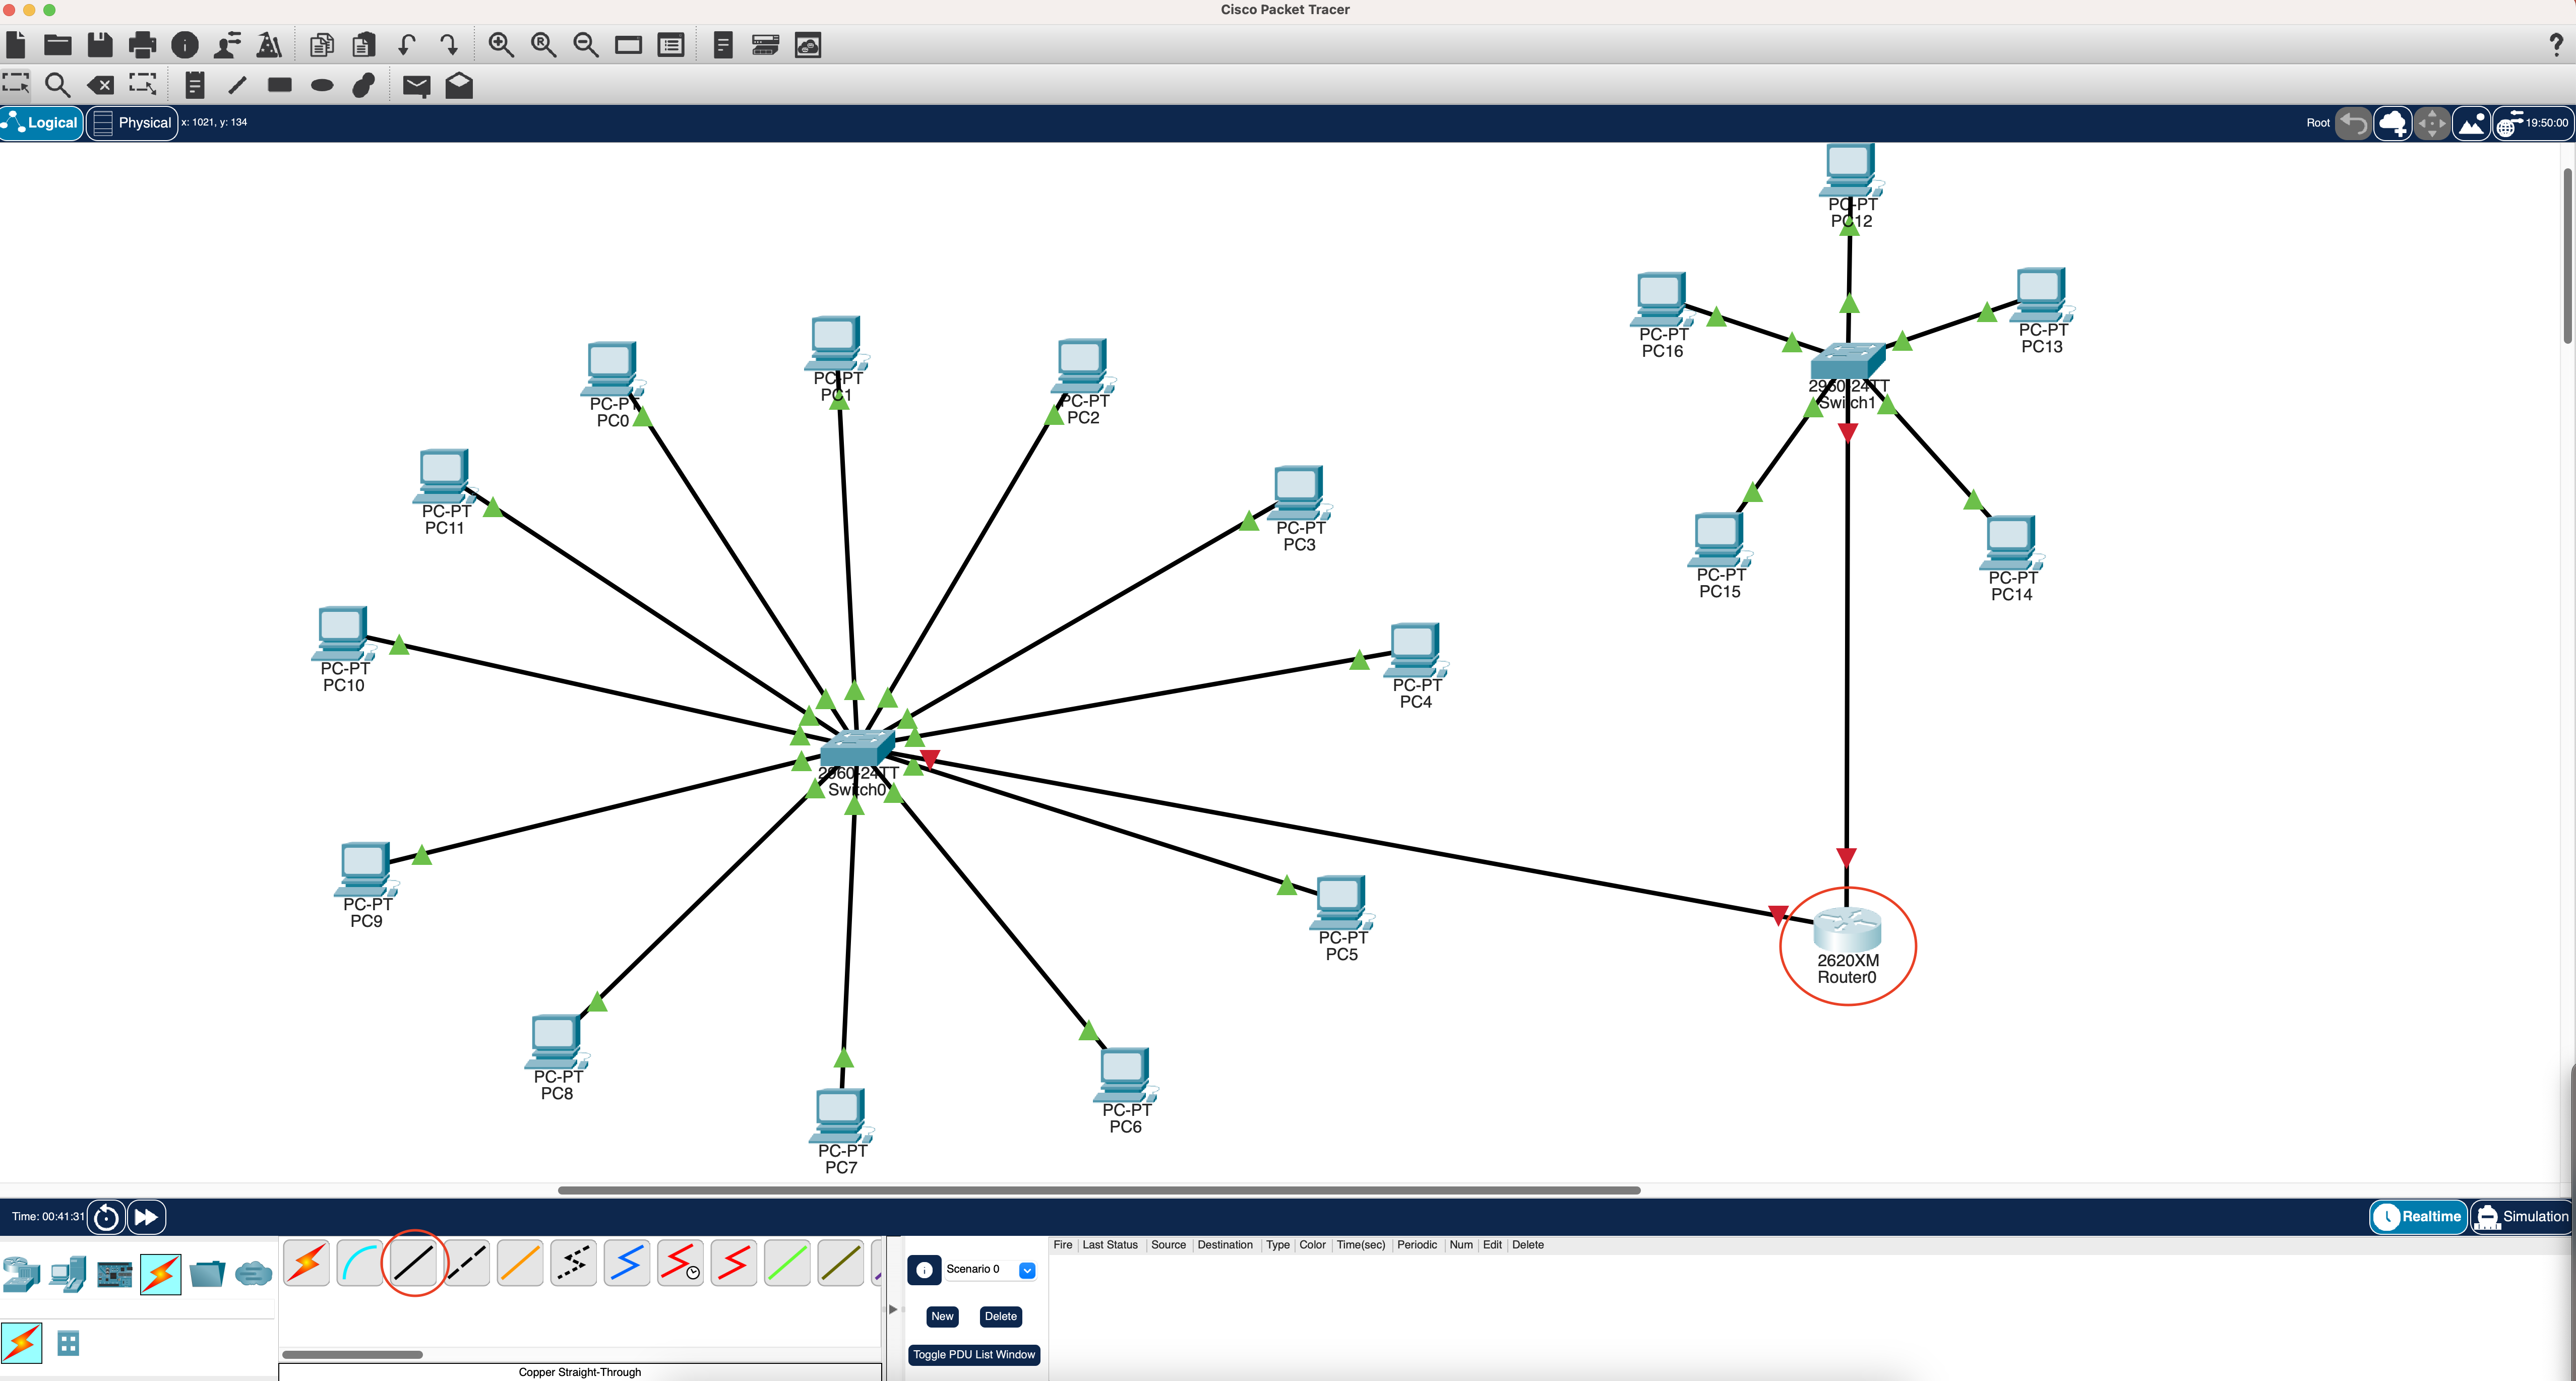Select the End Devices category
Viewport: 2576px width, 1381px height.
(68, 1274)
